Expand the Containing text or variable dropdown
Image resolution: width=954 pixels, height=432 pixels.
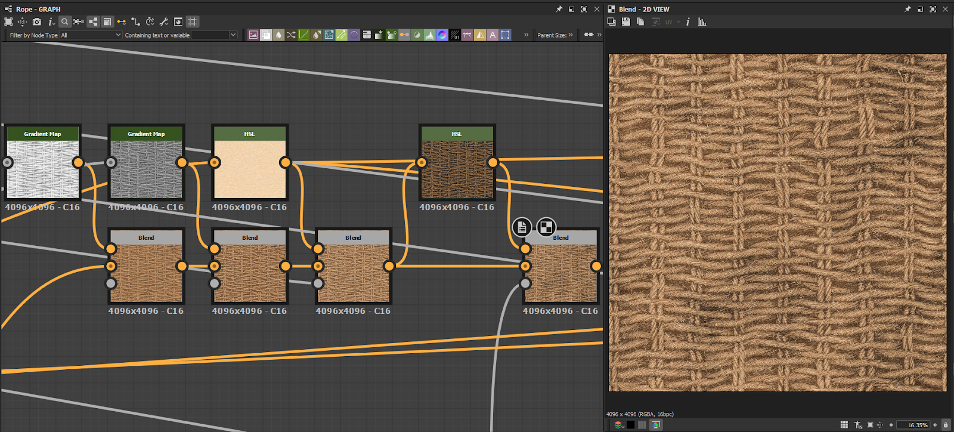point(233,35)
